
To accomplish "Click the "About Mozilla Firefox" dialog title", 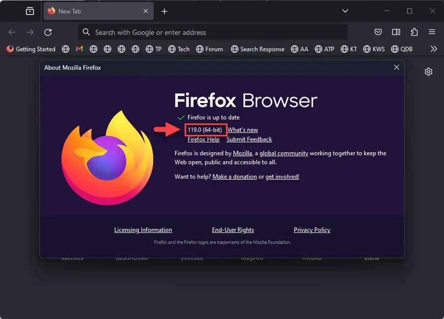I will 72,68.
